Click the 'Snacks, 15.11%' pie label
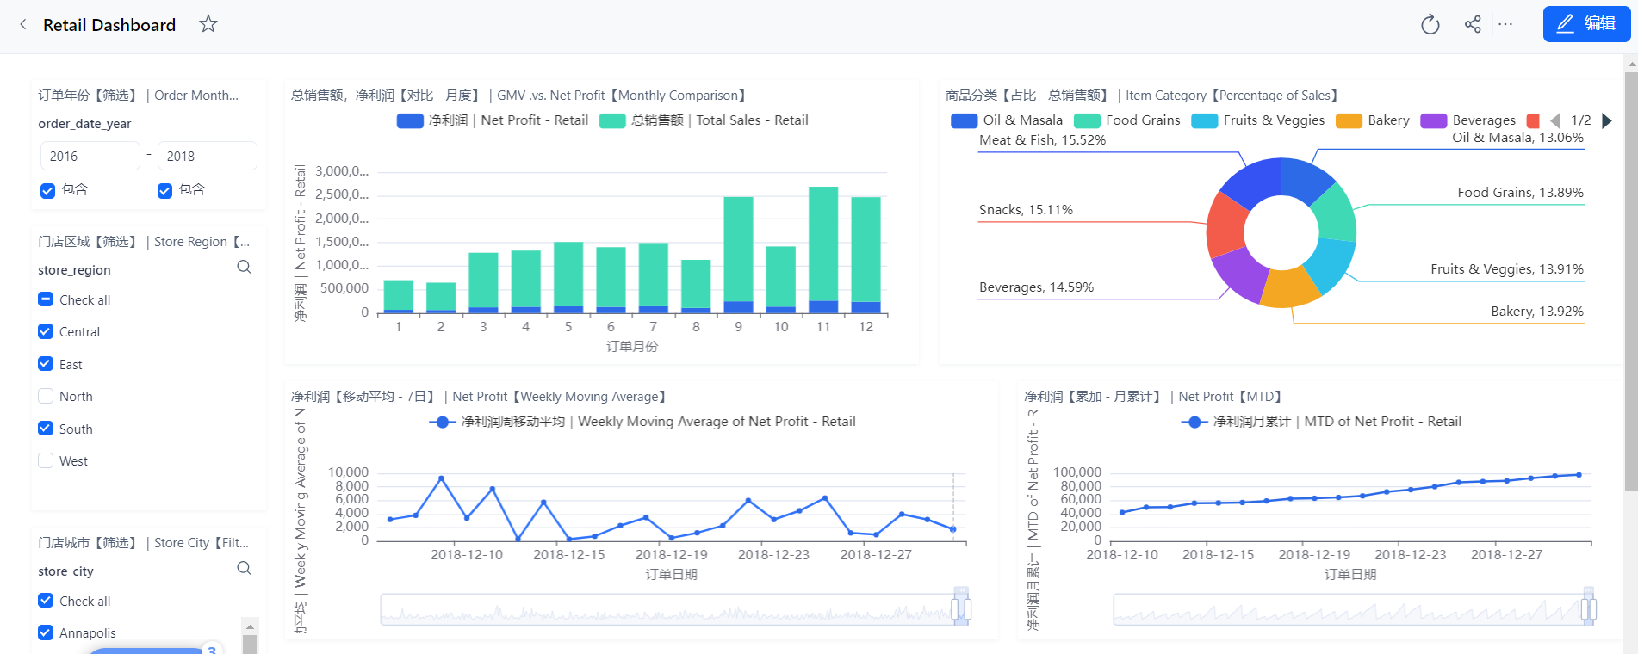The height and width of the screenshot is (654, 1638). click(x=1026, y=210)
